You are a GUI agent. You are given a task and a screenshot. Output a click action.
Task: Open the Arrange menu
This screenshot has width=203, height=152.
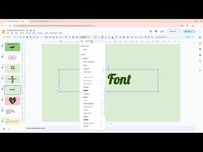pos(40,33)
